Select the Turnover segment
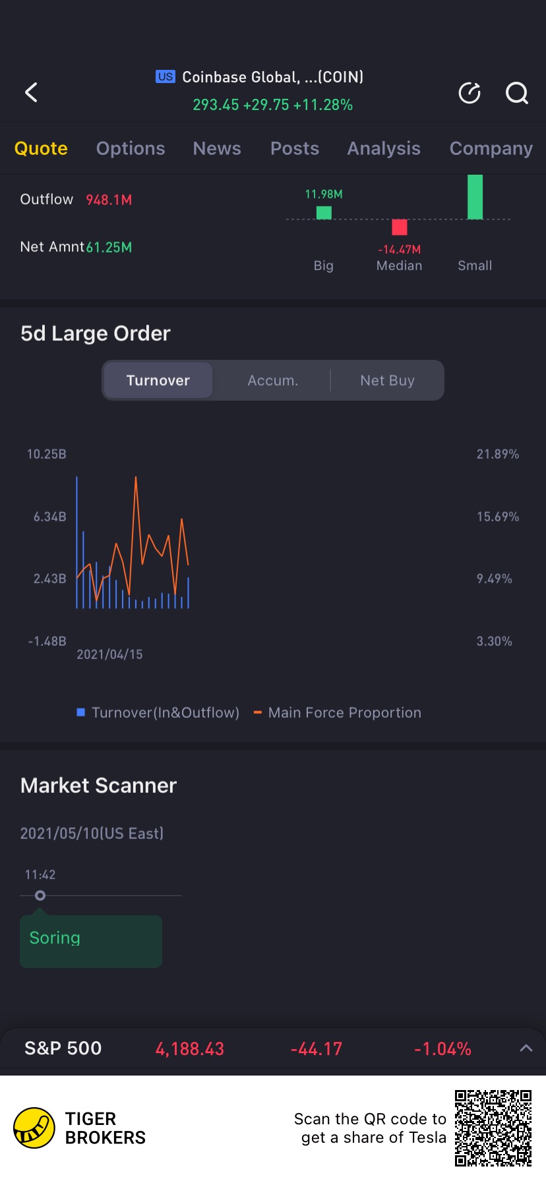This screenshot has height=1181, width=546. tap(158, 380)
